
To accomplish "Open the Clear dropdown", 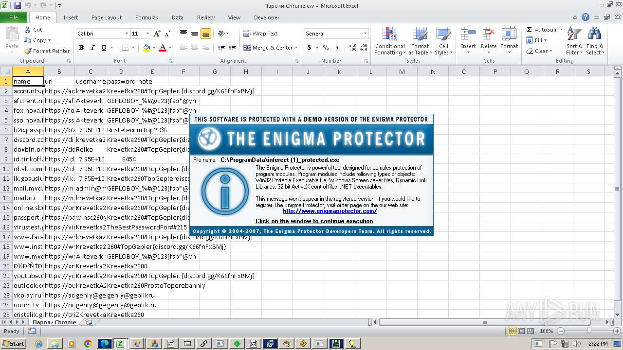I will (539, 51).
